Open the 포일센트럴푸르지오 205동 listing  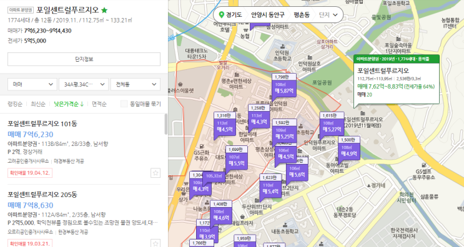pos(42,195)
